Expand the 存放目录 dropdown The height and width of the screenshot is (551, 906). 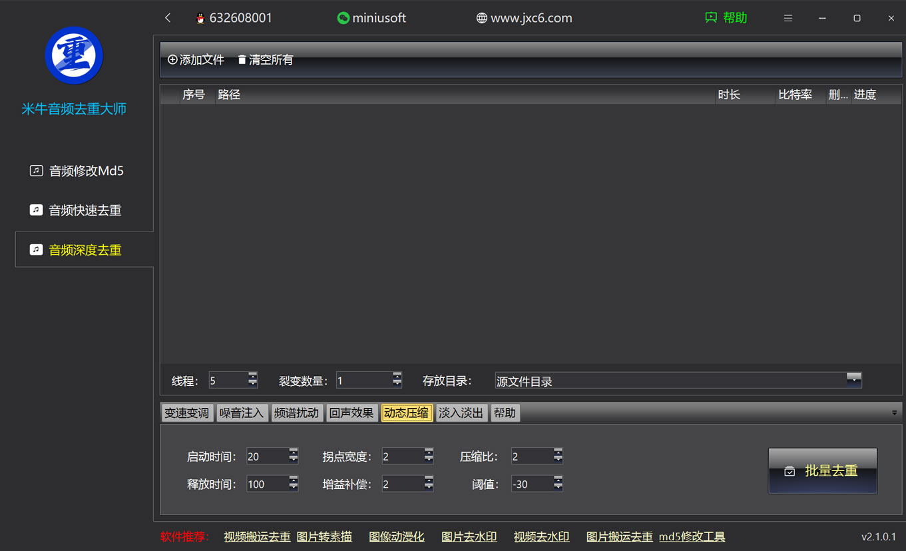pos(853,379)
